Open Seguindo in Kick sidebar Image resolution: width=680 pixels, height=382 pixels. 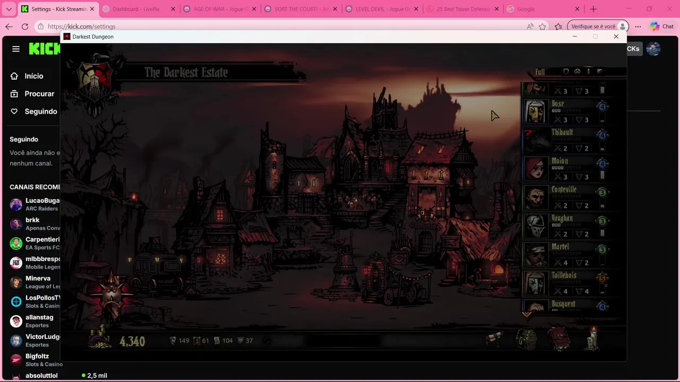(x=40, y=111)
